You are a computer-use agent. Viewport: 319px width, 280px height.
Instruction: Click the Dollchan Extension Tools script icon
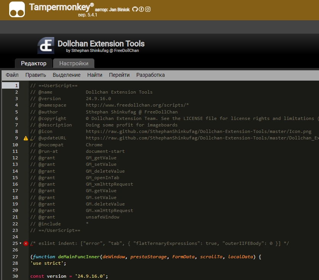click(46, 45)
